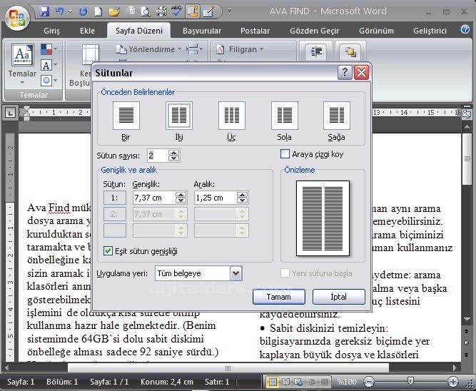Enable Araya çizgi koy checkbox
This screenshot has height=391, width=476.
coord(285,154)
